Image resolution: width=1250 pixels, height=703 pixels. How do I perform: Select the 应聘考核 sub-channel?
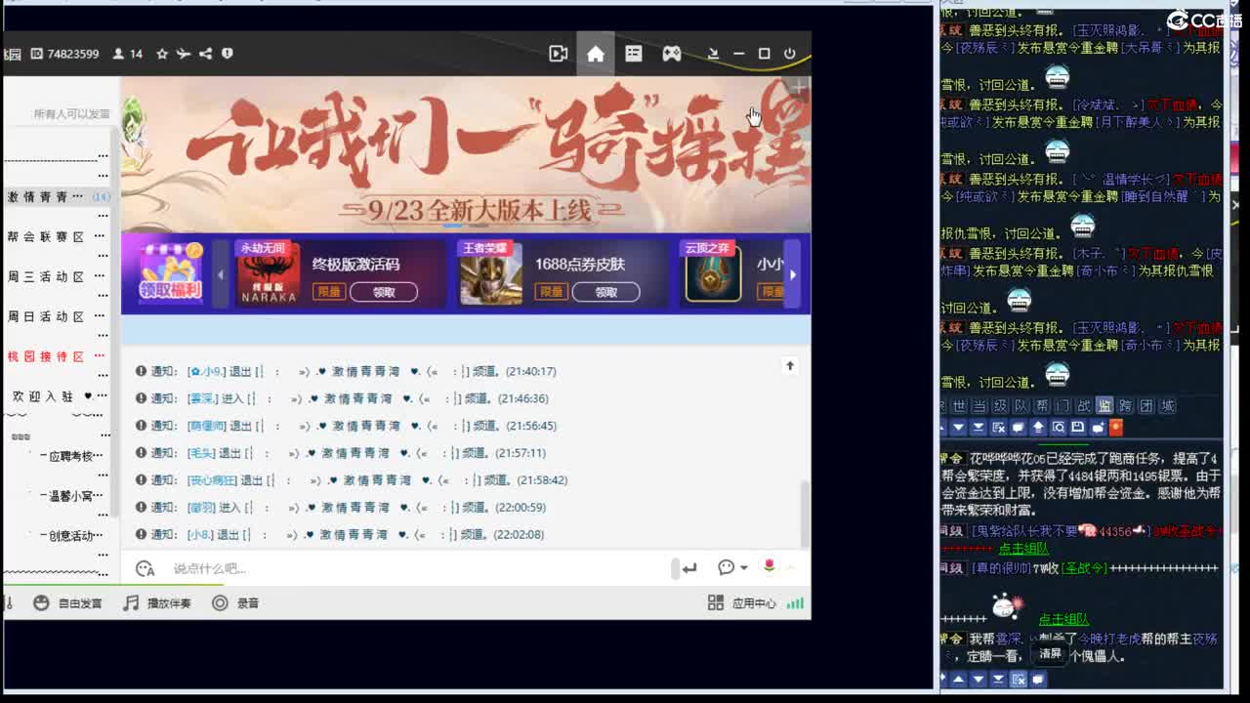[71, 456]
